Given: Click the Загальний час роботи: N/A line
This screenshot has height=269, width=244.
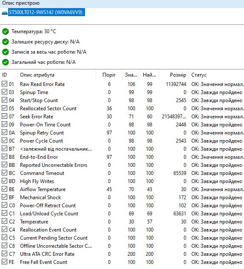Looking at the screenshot, I should [43, 62].
